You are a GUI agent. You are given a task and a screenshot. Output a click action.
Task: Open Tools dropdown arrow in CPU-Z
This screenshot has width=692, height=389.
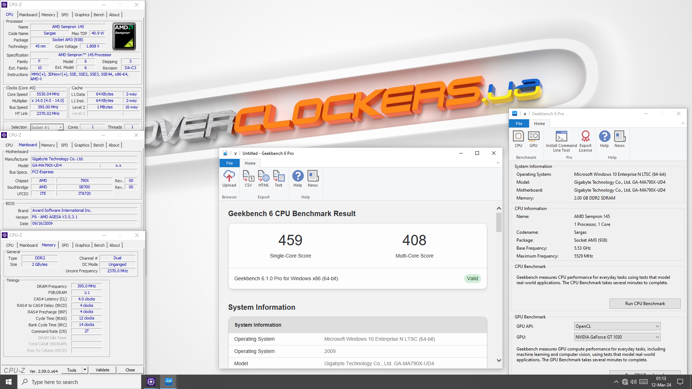[x=85, y=370]
